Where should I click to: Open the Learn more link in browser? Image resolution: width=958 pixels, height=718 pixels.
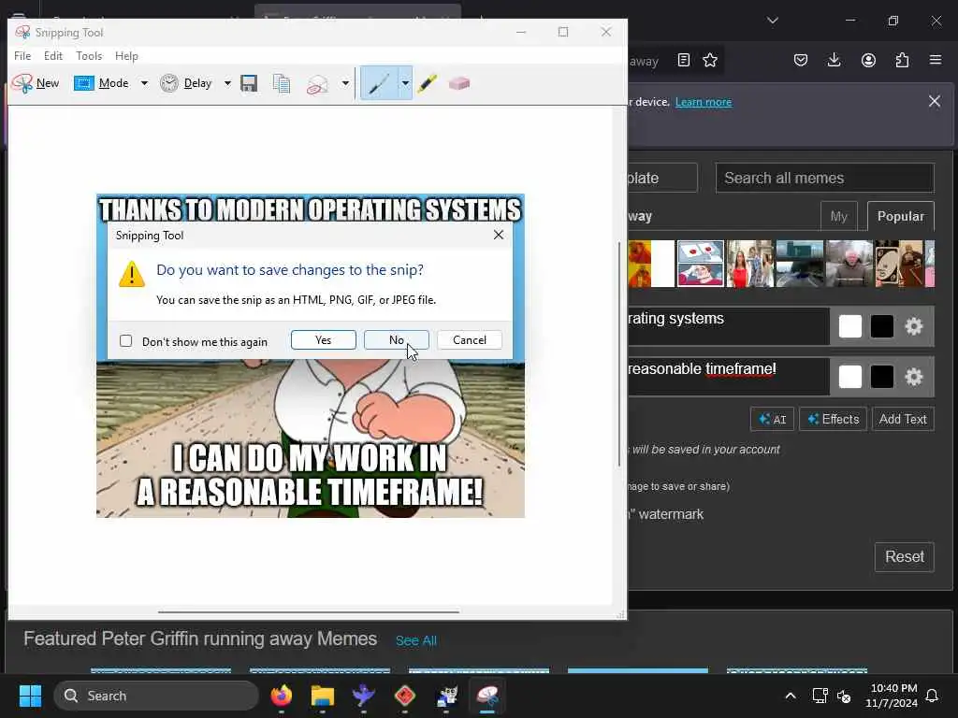(704, 102)
